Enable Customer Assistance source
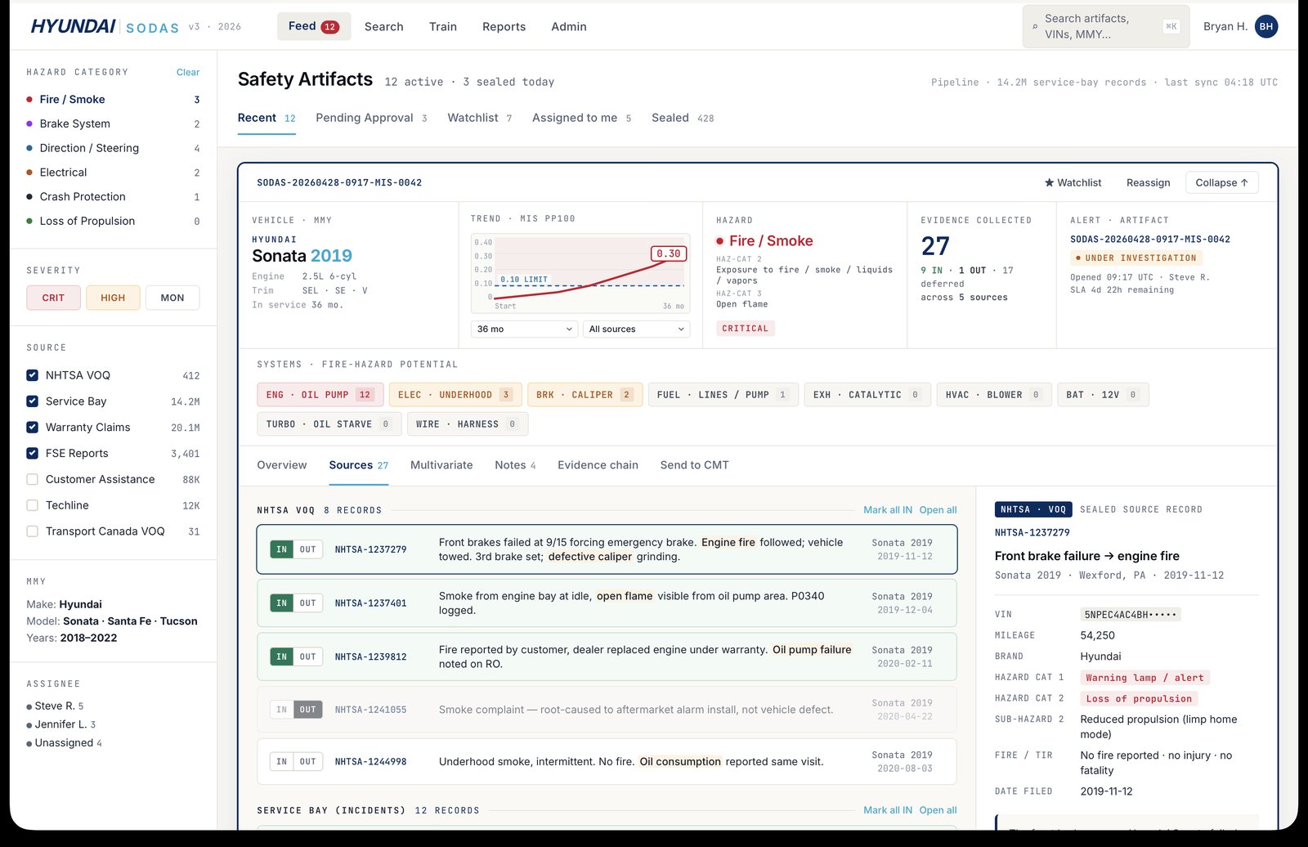 pos(33,479)
